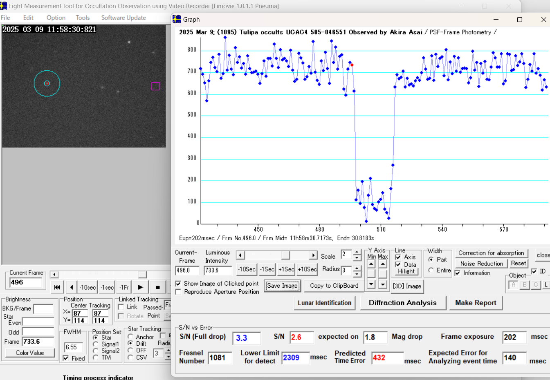Step back one frame with left arrow
Image resolution: width=550 pixels, height=380 pixels.
pos(72,287)
